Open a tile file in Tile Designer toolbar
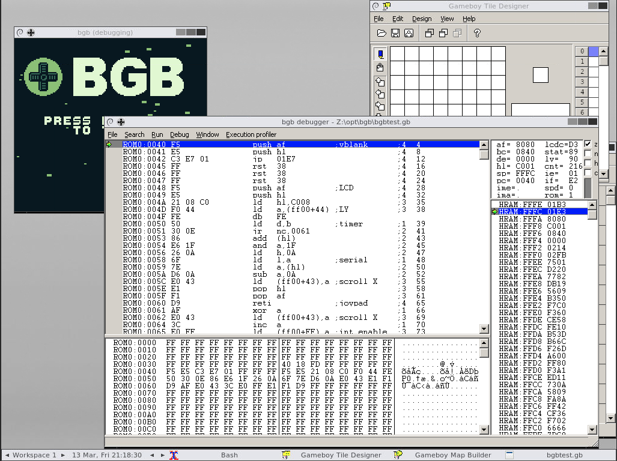The image size is (617, 461). 381,34
